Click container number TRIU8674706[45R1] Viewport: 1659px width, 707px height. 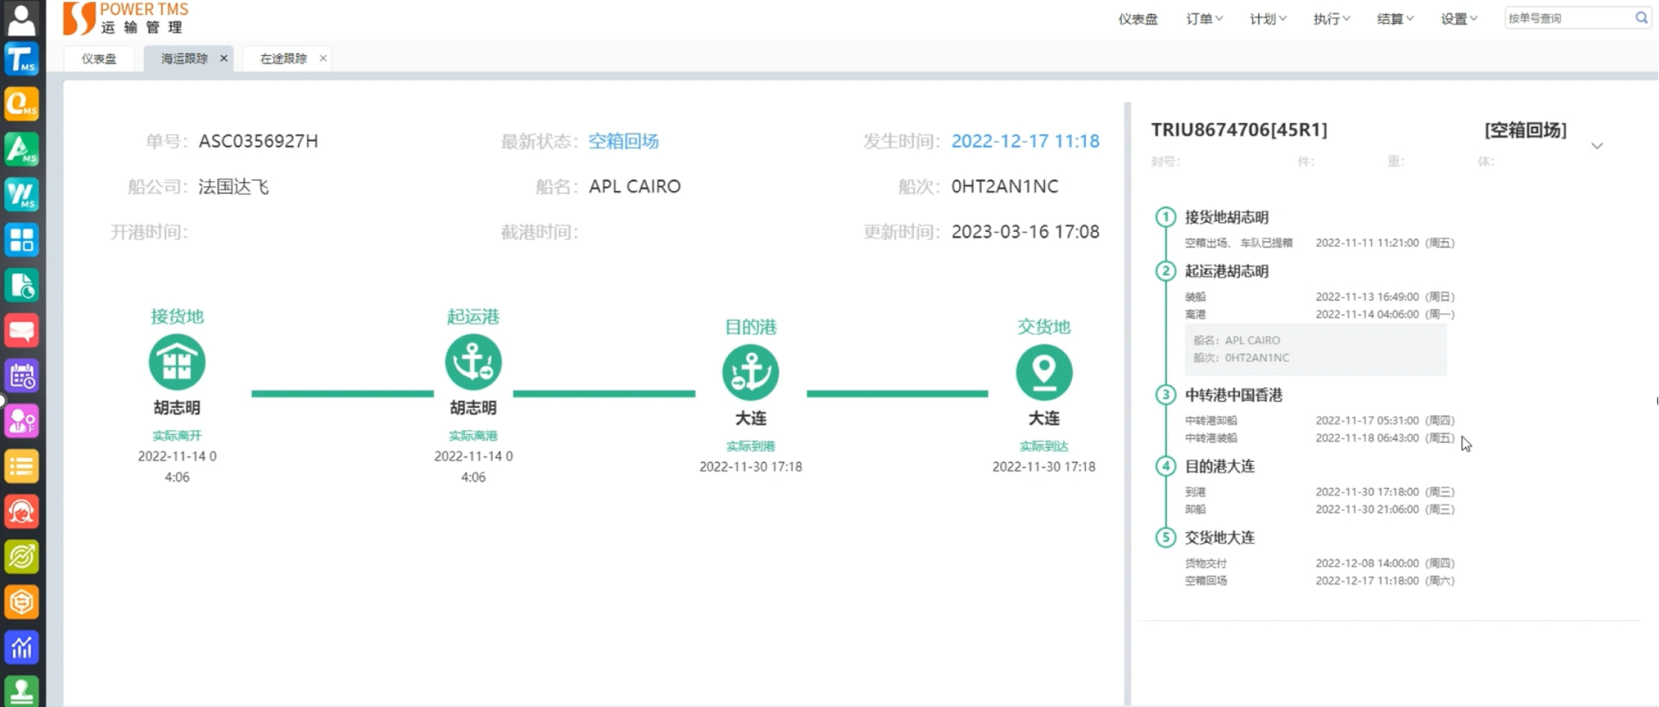click(1239, 130)
